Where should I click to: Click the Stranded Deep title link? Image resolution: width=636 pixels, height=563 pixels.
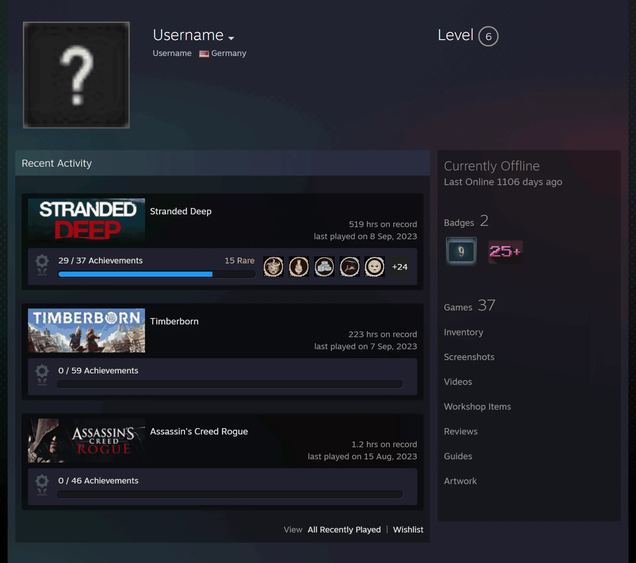[181, 211]
